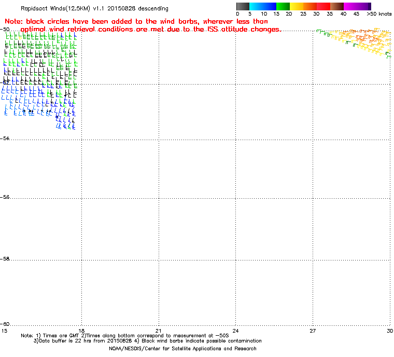Viewport: 394px width, 357px height.
Task: Click the legend scale label '35'
Action: click(x=330, y=14)
